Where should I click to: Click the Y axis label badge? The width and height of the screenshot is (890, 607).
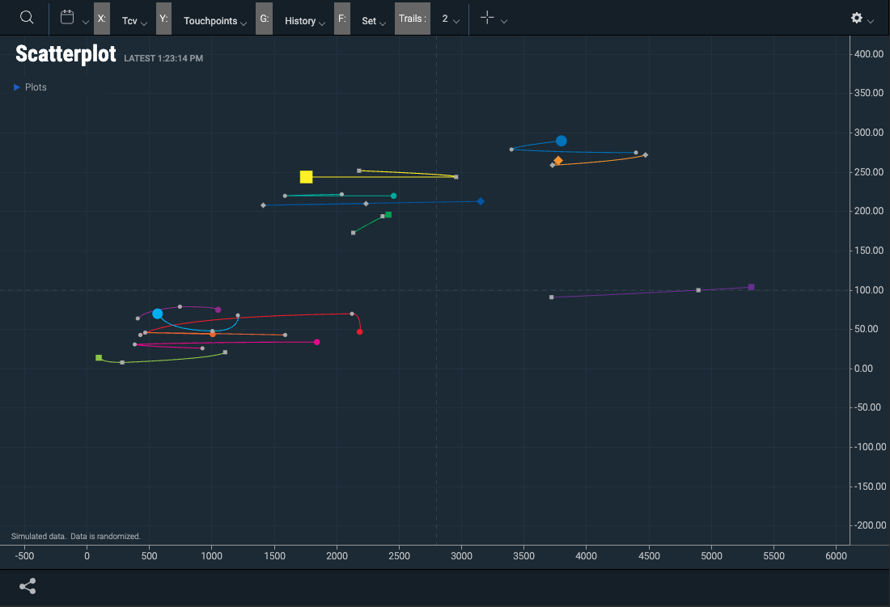coord(163,18)
